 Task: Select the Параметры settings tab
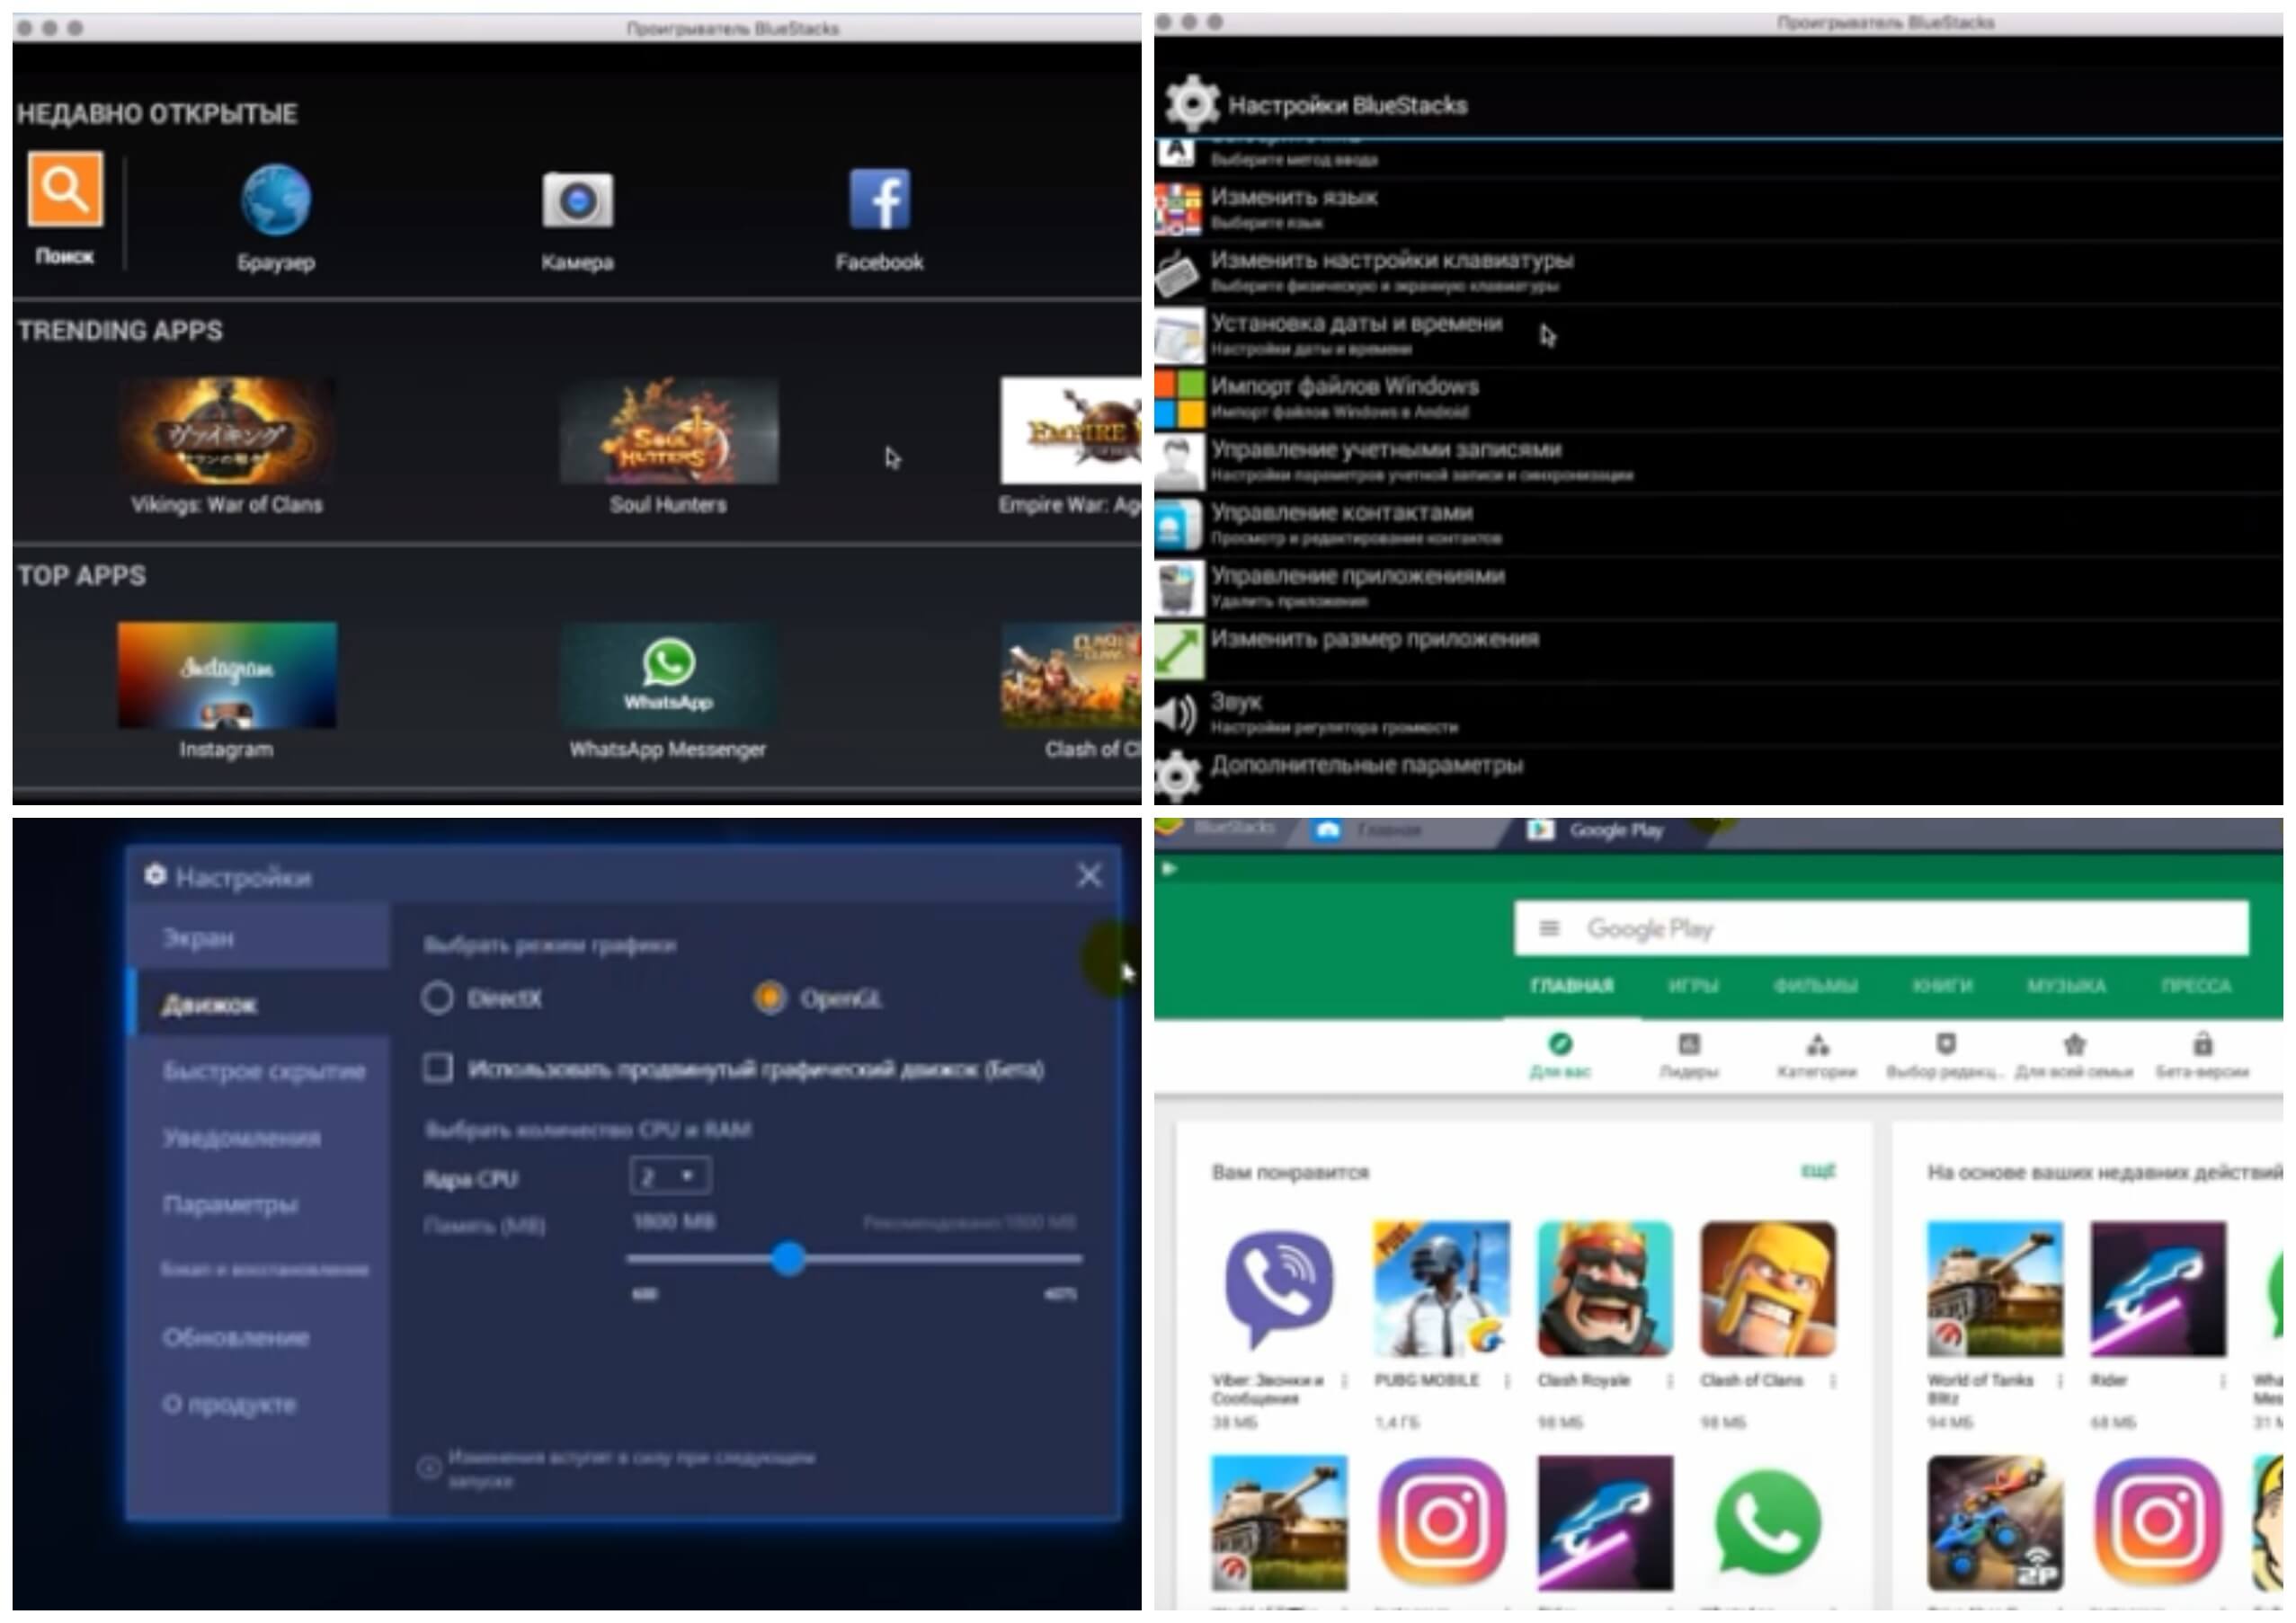pyautogui.click(x=259, y=1203)
